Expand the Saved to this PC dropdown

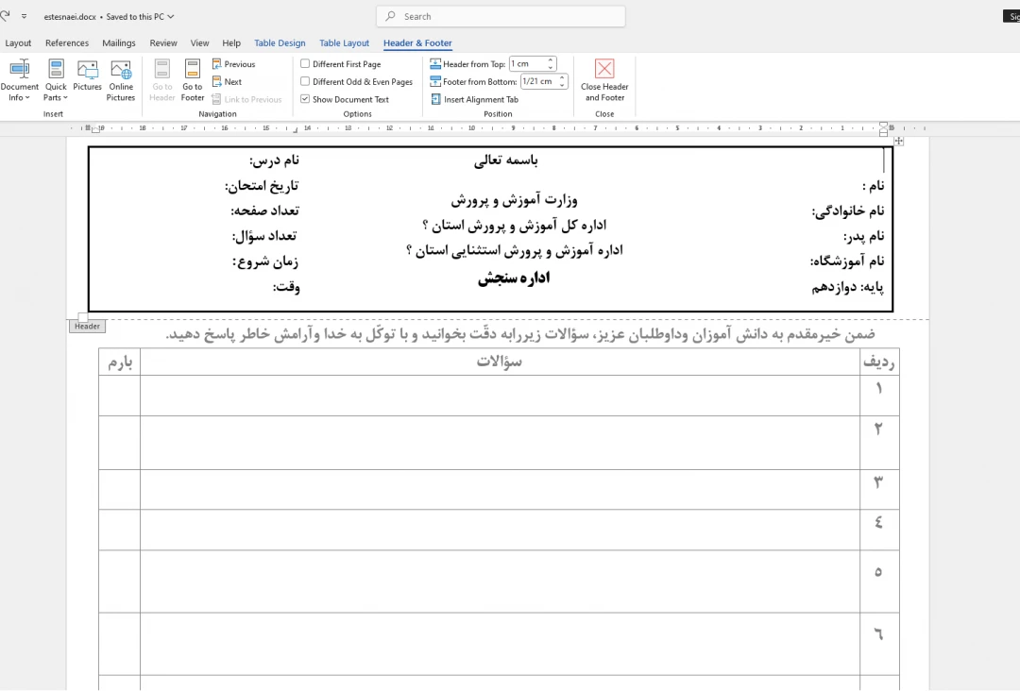pyautogui.click(x=171, y=16)
